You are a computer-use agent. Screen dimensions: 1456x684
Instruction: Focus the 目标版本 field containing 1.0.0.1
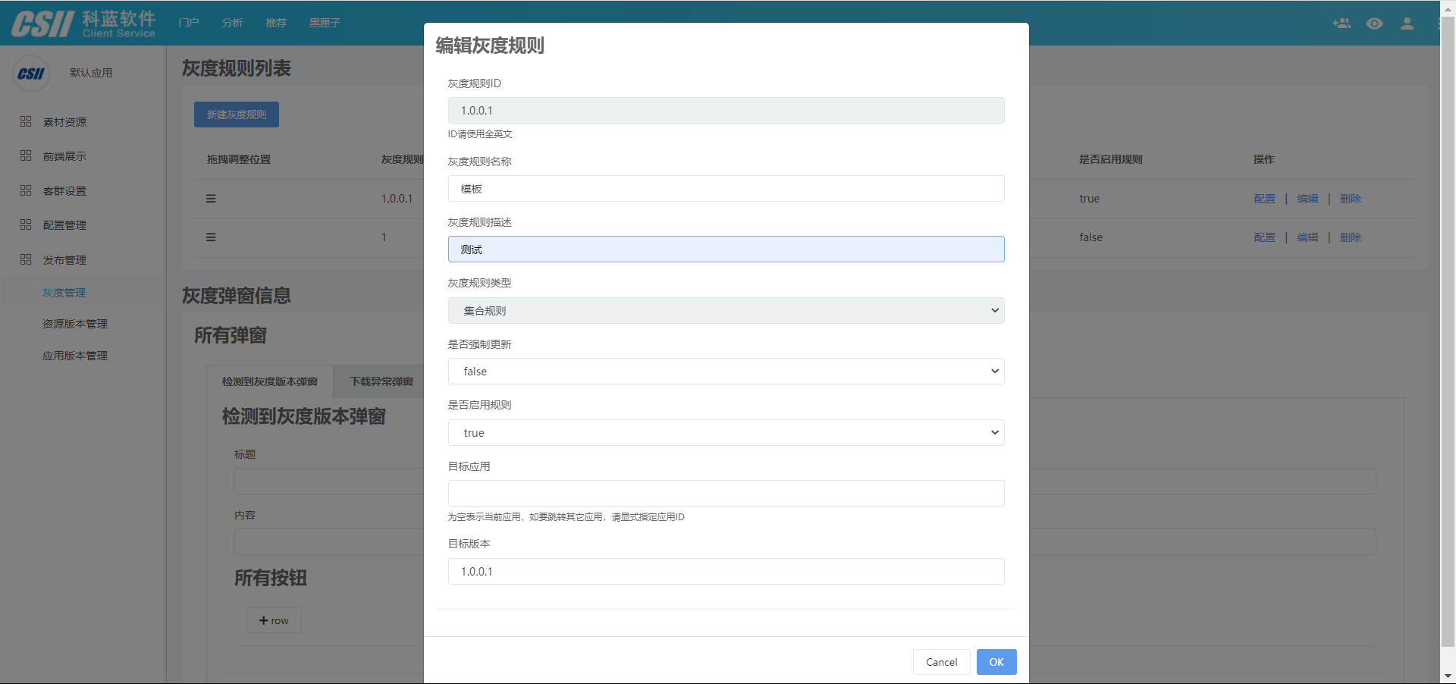point(726,571)
